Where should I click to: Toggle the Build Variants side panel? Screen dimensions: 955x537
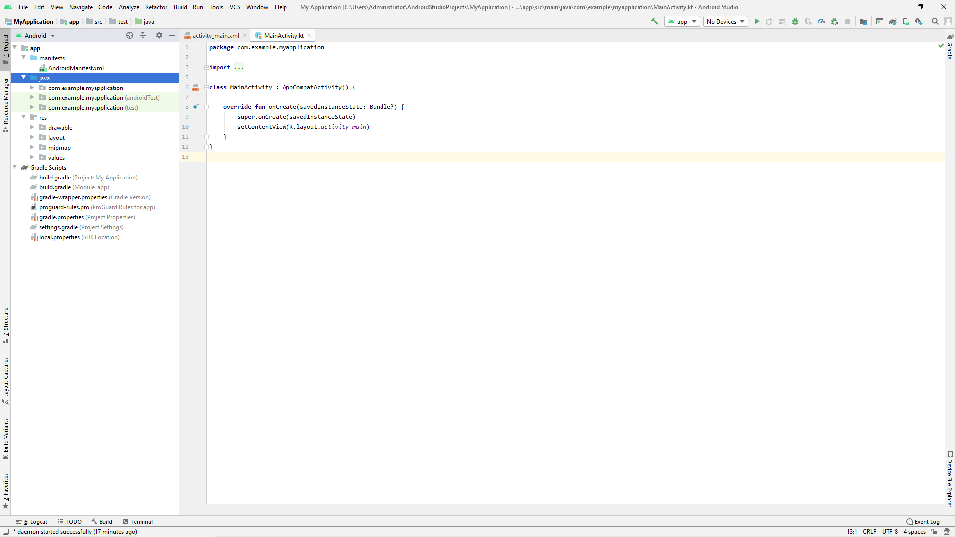pos(6,439)
